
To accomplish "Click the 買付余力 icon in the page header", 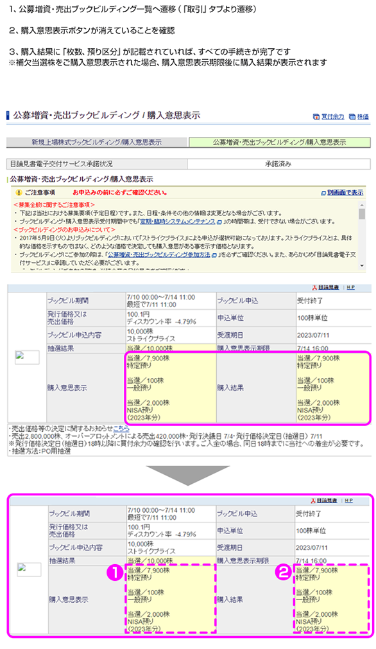I will [316, 117].
